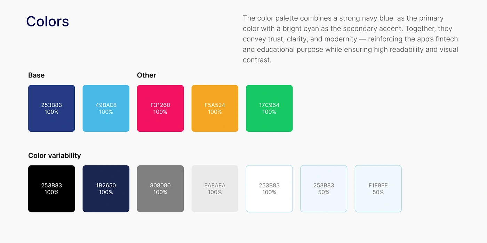Click the "Other" section heading
Image resolution: width=487 pixels, height=243 pixels.
tap(146, 75)
